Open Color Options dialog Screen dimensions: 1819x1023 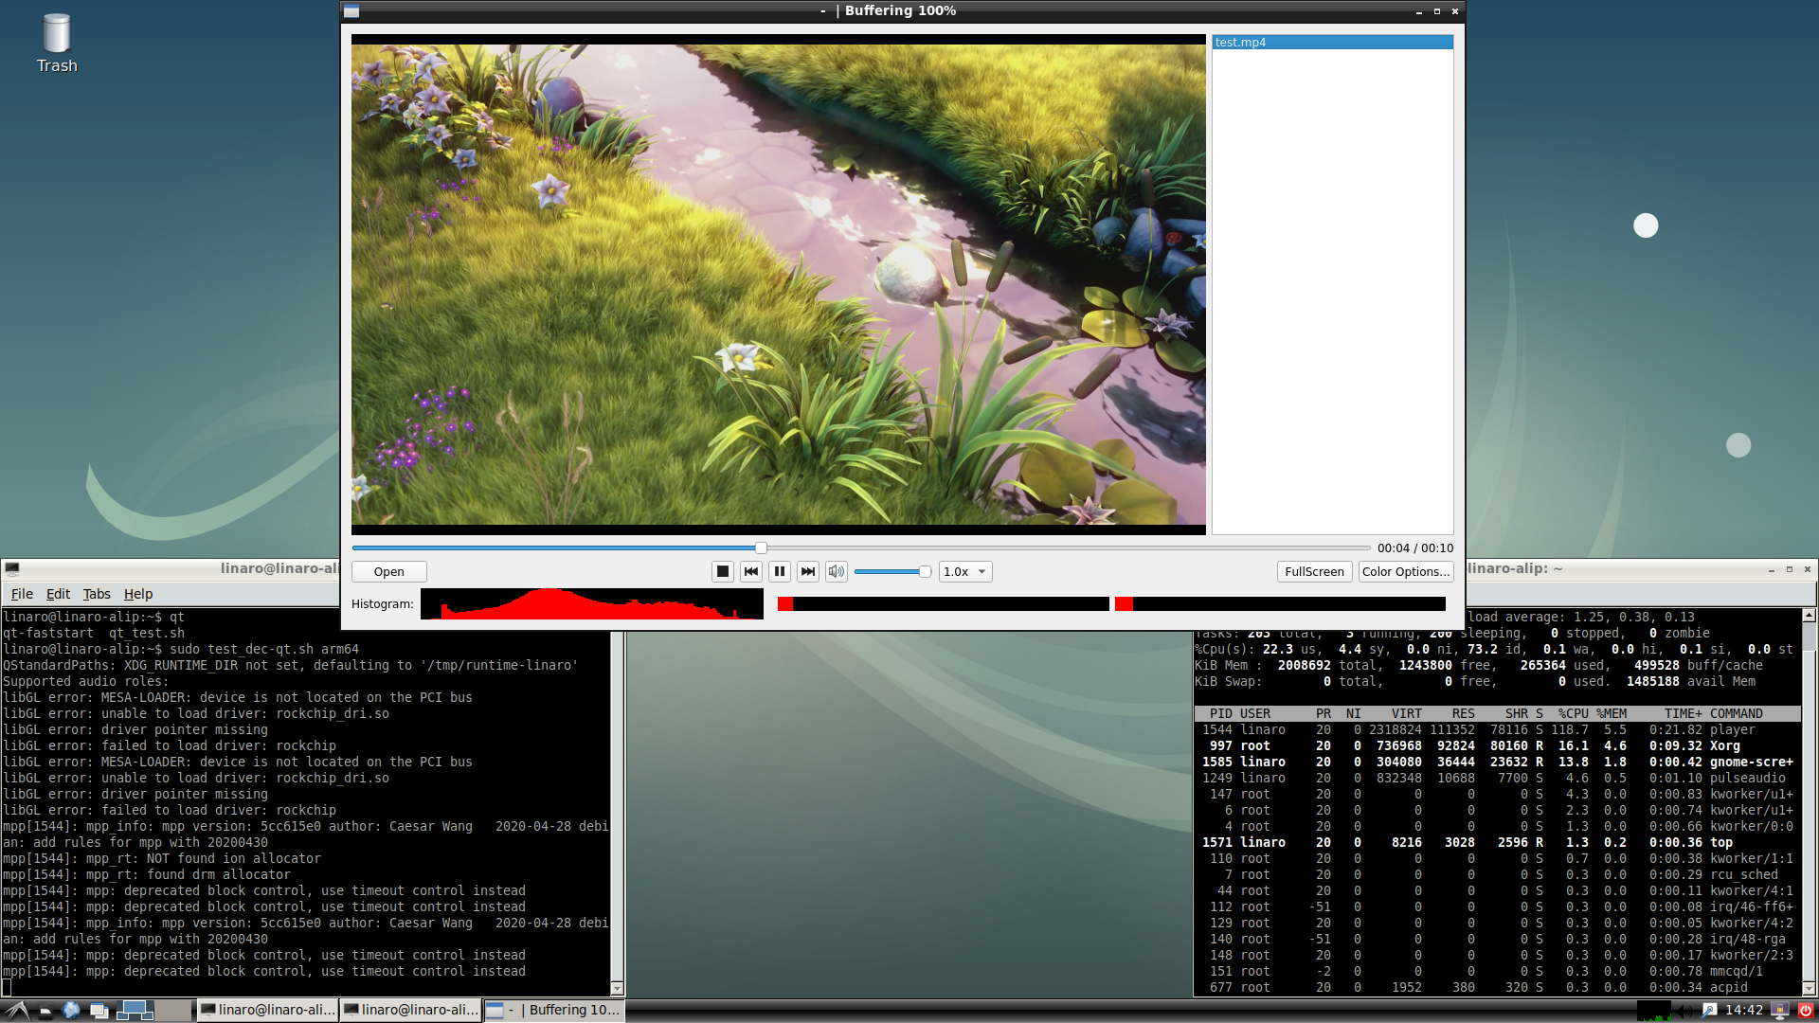tap(1405, 571)
